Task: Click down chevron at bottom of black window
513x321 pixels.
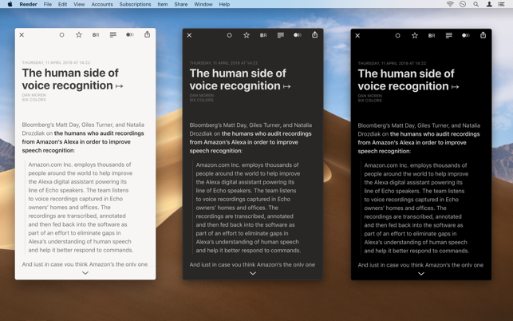Action: click(421, 273)
